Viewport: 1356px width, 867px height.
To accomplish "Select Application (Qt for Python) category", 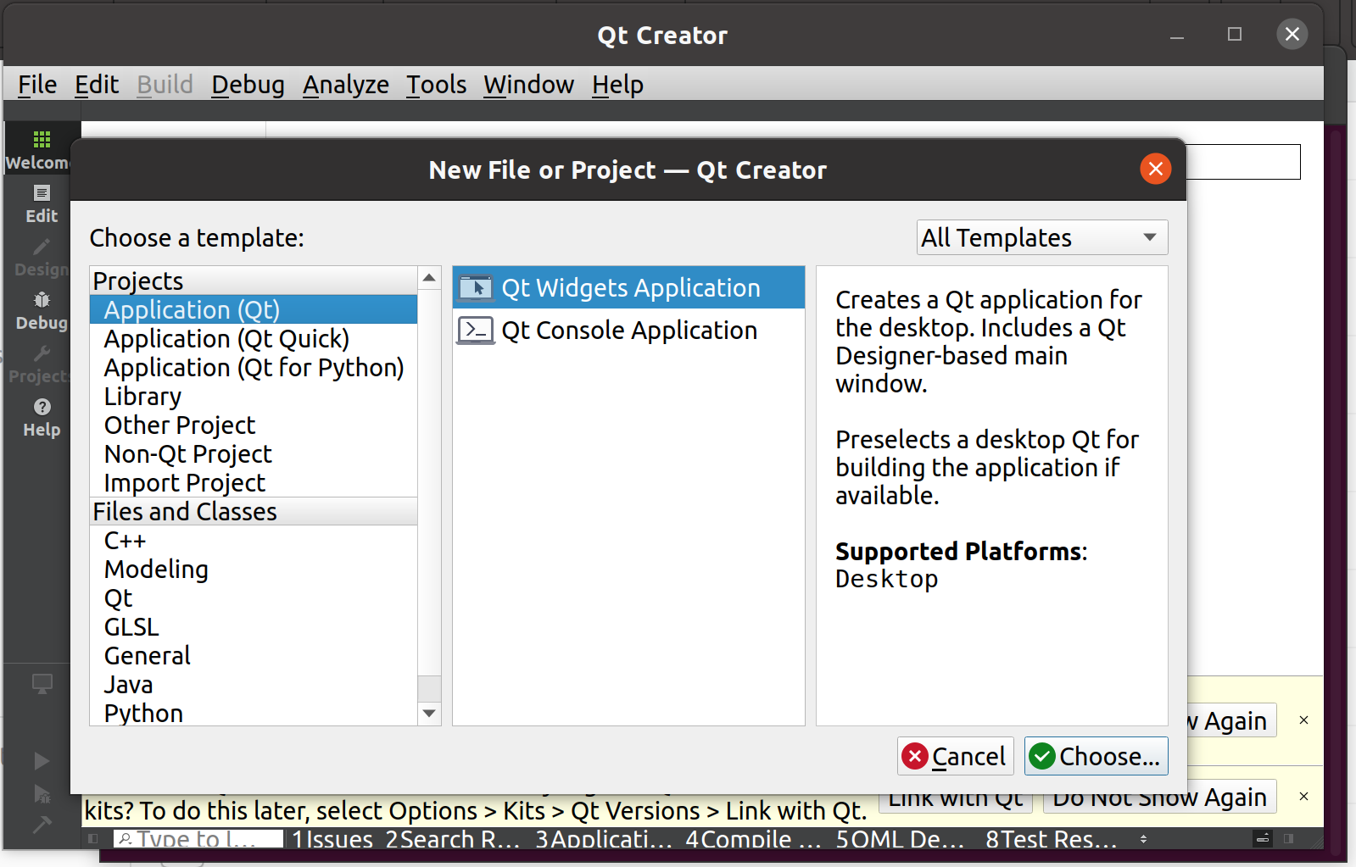I will tap(254, 367).
